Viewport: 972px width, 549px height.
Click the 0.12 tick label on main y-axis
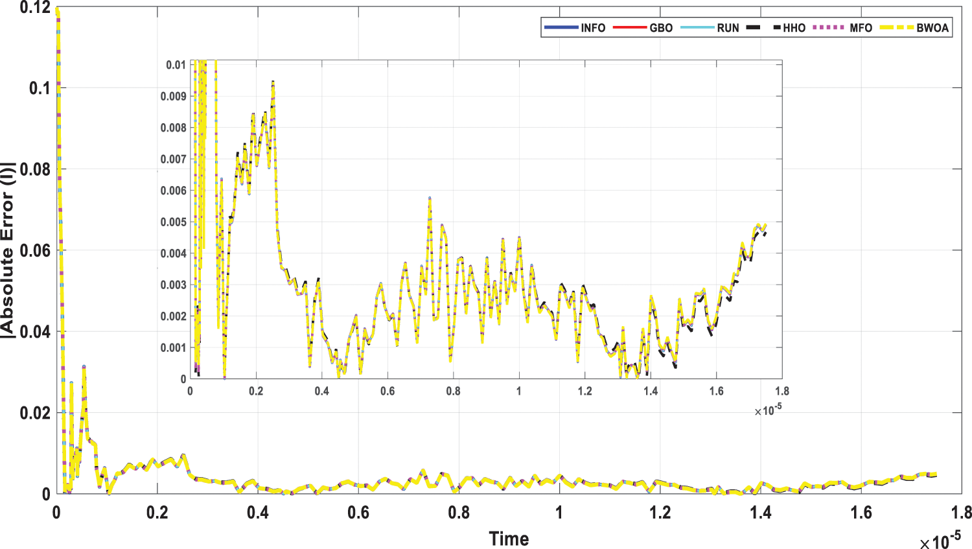click(x=35, y=8)
